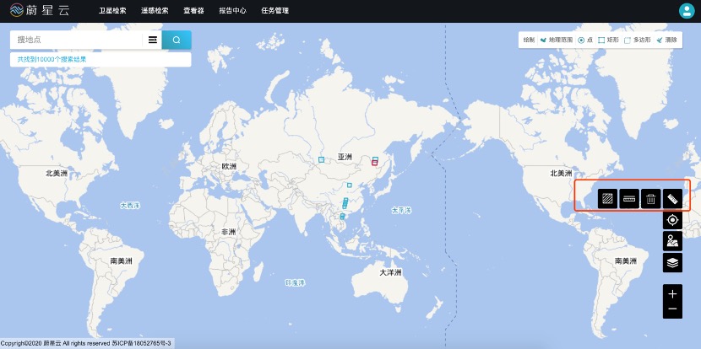The height and width of the screenshot is (349, 701).
Task: Open the user profile avatar
Action: [x=686, y=11]
